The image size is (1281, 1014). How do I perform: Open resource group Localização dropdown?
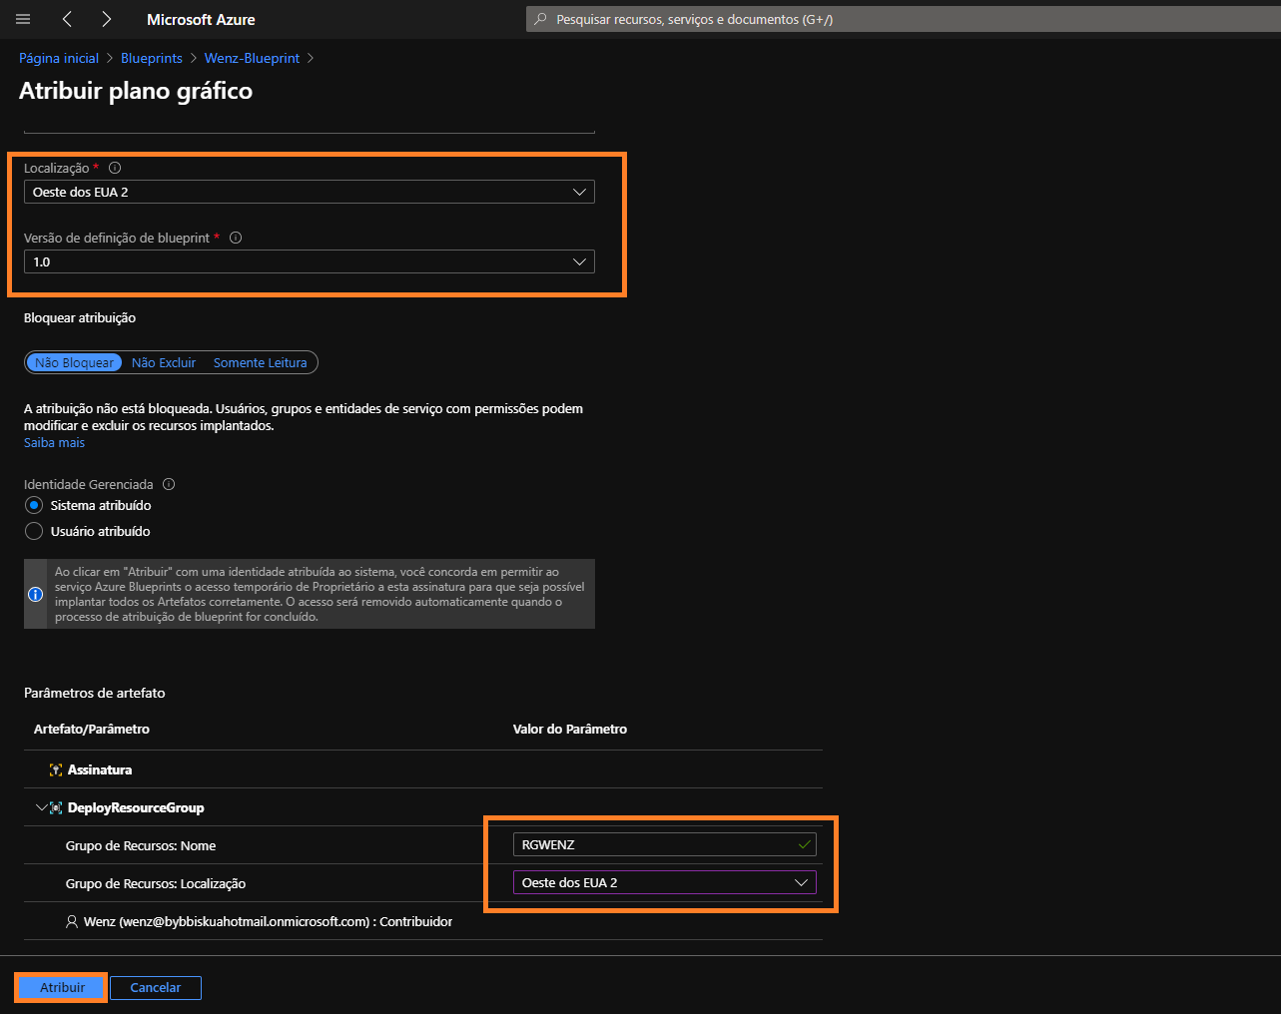[665, 882]
